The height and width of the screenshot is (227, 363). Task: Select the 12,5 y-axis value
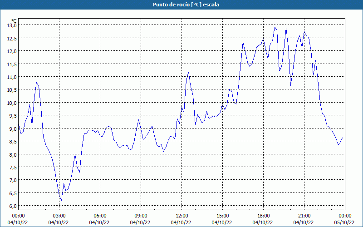click(x=12, y=38)
